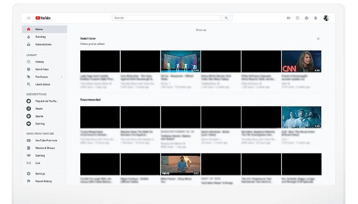Screen dimensions: 358x204
Task: Open the messages icon in header
Action: click(306, 18)
